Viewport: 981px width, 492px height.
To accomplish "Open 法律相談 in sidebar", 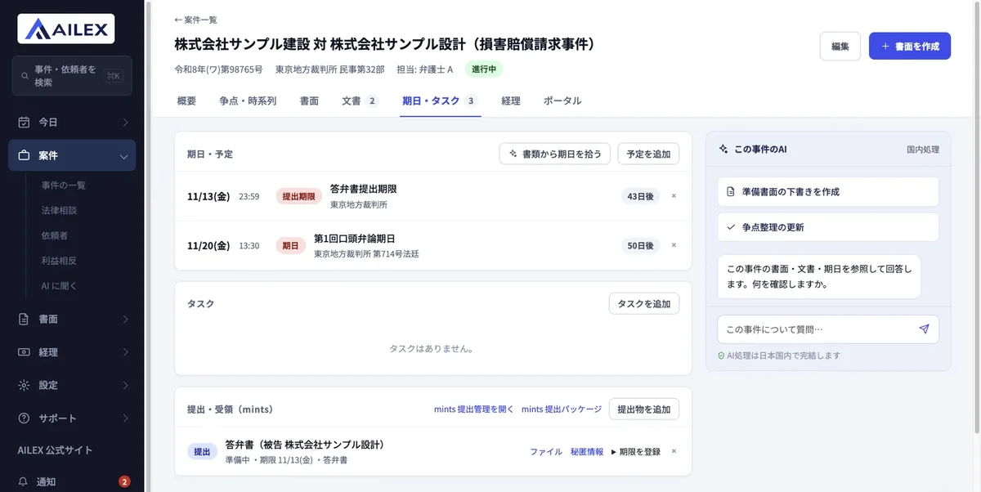I will [60, 210].
